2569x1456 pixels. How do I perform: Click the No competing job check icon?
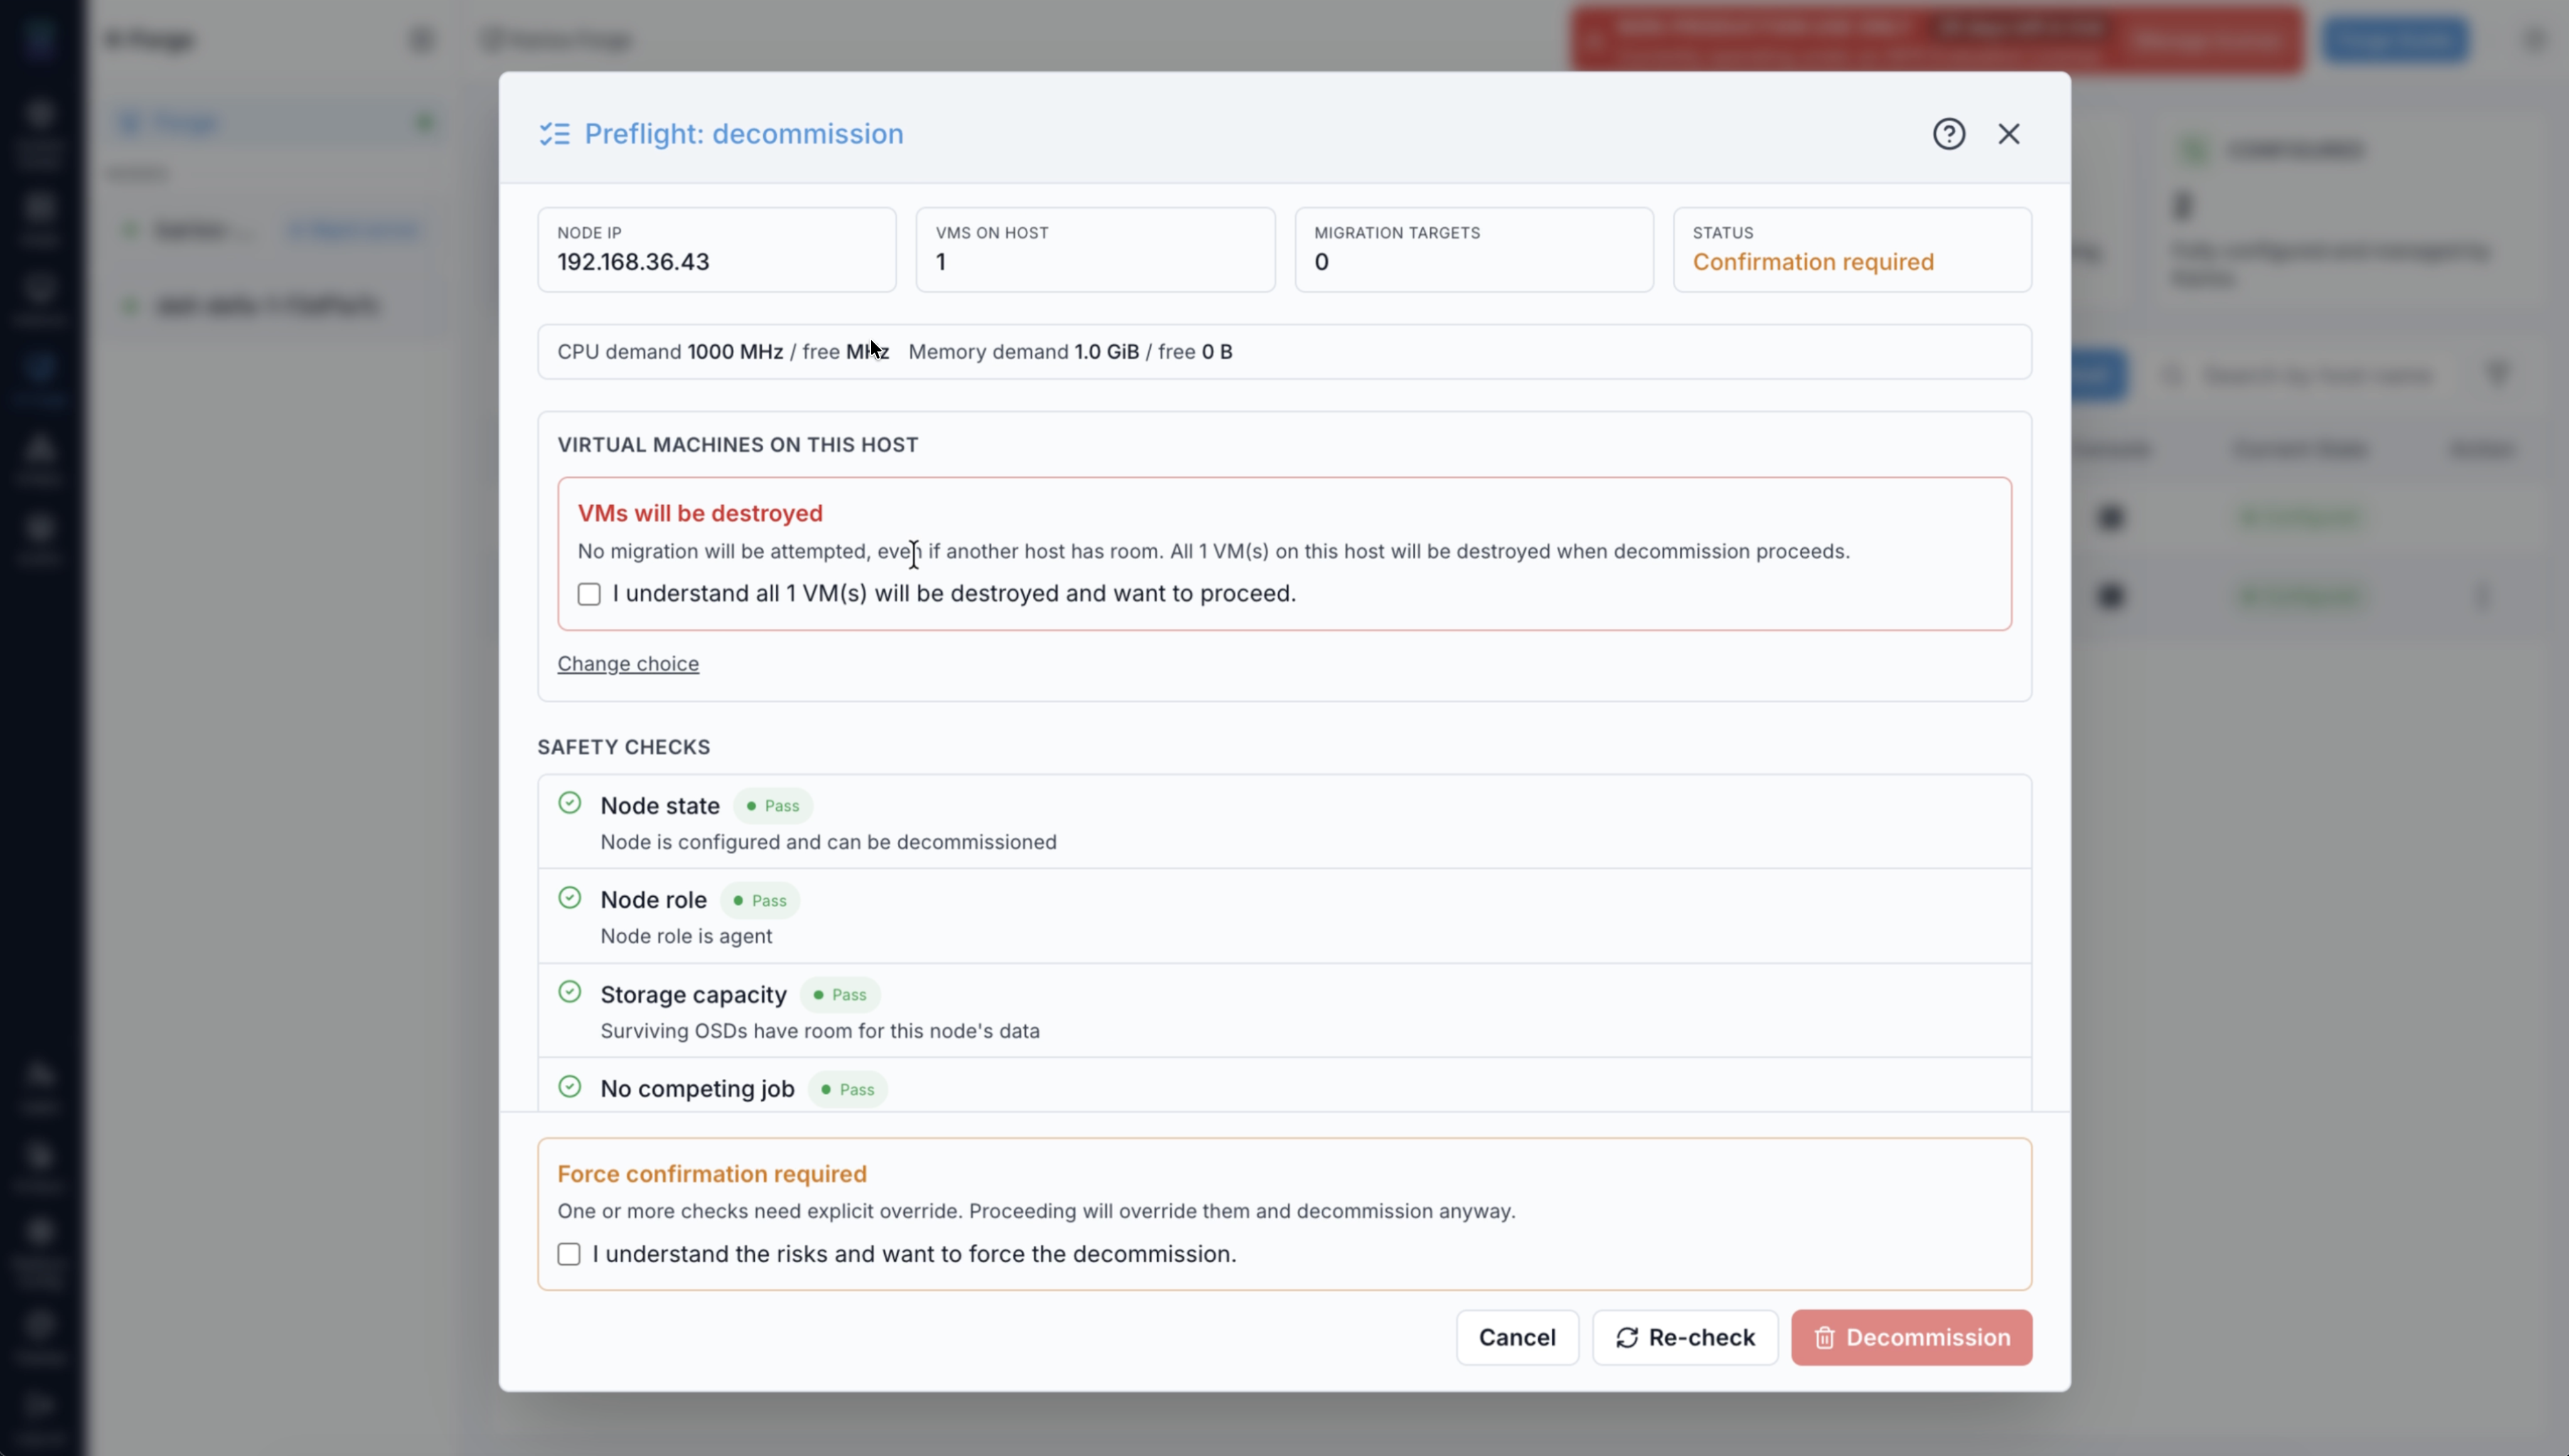coord(570,1086)
